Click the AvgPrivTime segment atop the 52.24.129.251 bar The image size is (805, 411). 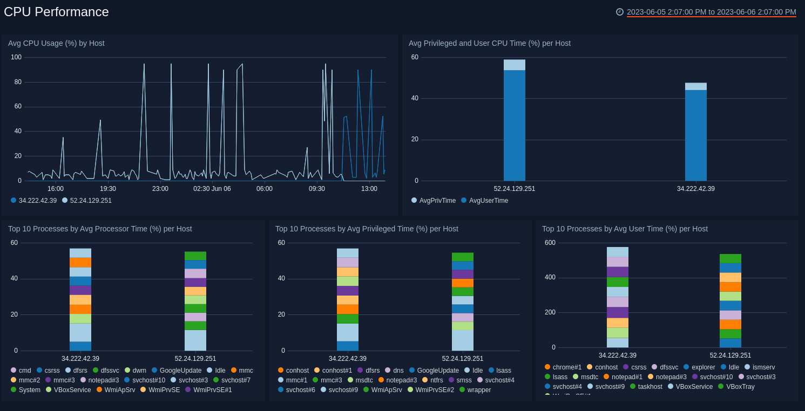(x=515, y=65)
